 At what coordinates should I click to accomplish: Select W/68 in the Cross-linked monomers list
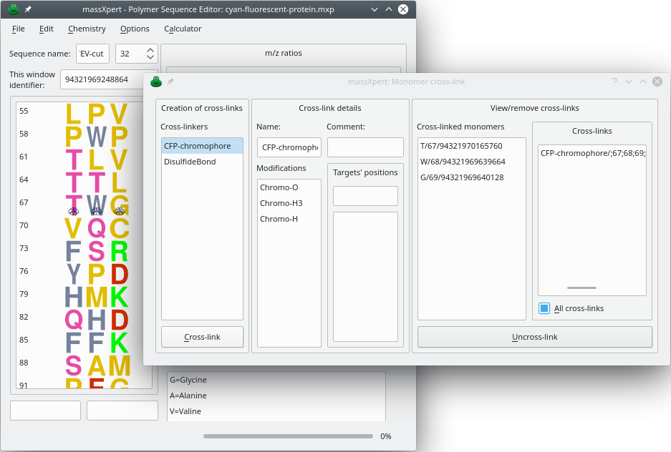463,162
